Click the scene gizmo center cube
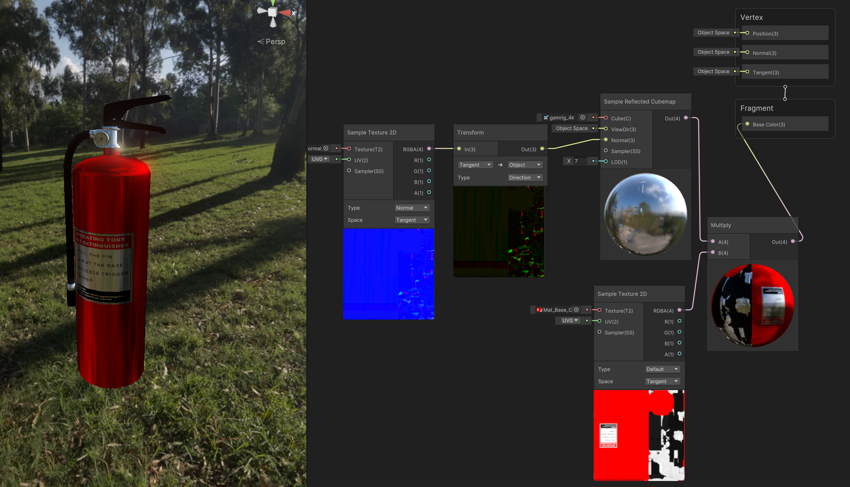The width and height of the screenshot is (850, 487). click(x=272, y=12)
